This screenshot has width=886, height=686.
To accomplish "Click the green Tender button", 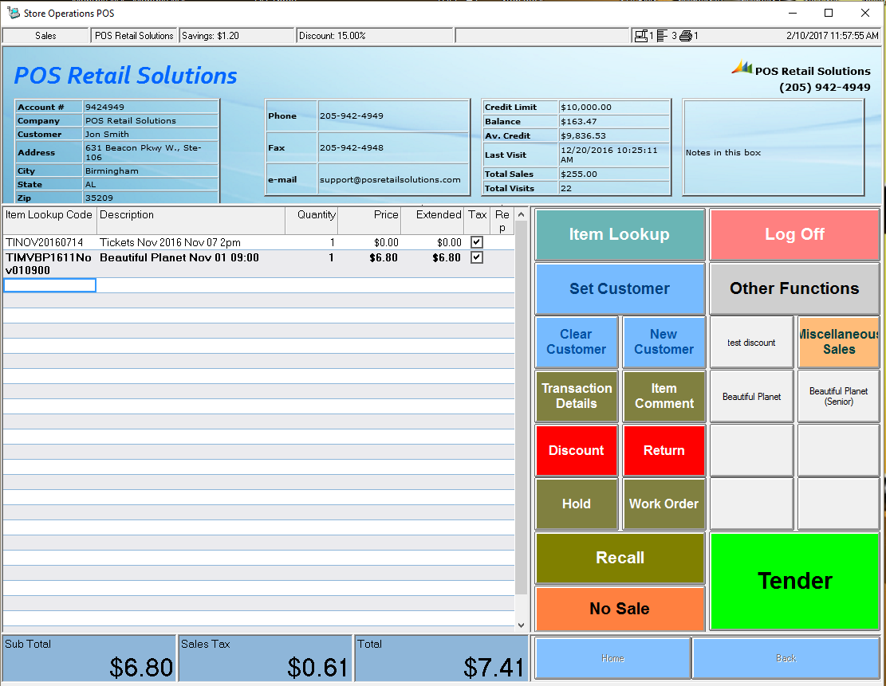I will tap(794, 581).
